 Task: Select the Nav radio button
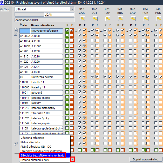[x=2, y=9]
